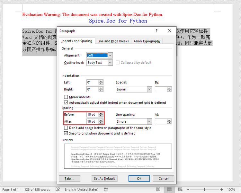Increase indentation By value with up arrow
This screenshot has height=193, width=241.
coord(169,88)
